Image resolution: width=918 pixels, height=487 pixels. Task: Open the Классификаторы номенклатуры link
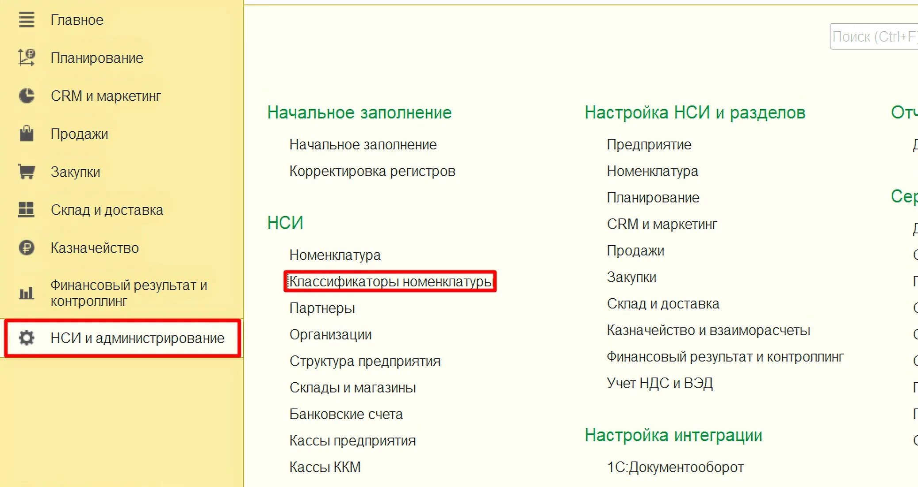[390, 282]
